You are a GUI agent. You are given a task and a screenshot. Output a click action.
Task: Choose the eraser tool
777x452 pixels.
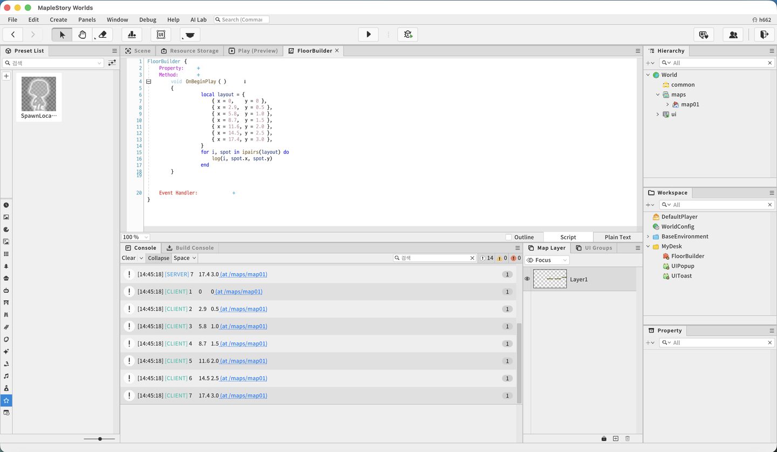pos(103,35)
